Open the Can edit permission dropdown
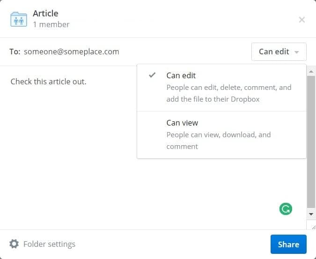 [x=279, y=52]
